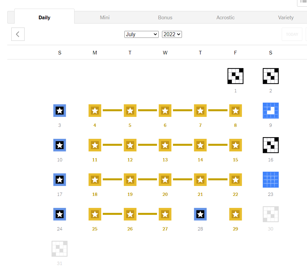This screenshot has width=307, height=266.
Task: Switch to the Mini tab
Action: [104, 17]
